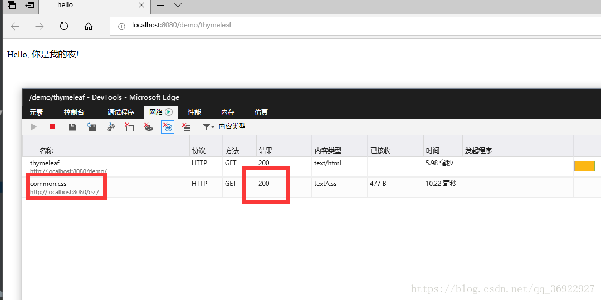Click the always refresh from server icon

point(91,127)
